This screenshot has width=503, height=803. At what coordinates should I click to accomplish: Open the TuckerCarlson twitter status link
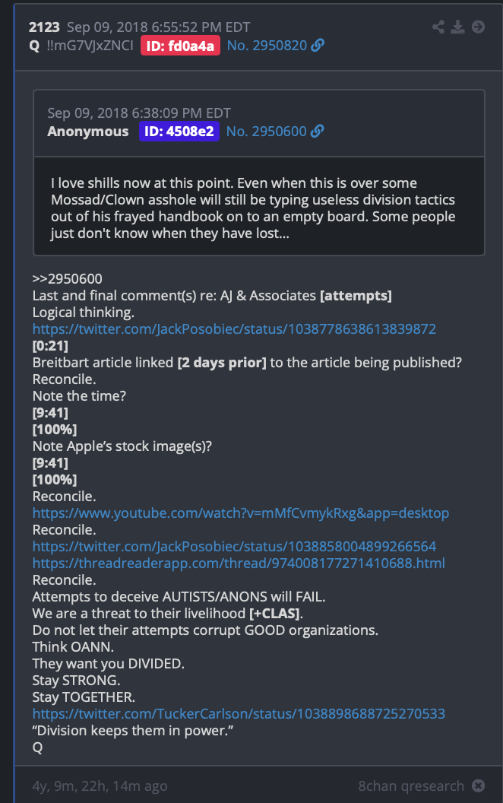(x=239, y=714)
